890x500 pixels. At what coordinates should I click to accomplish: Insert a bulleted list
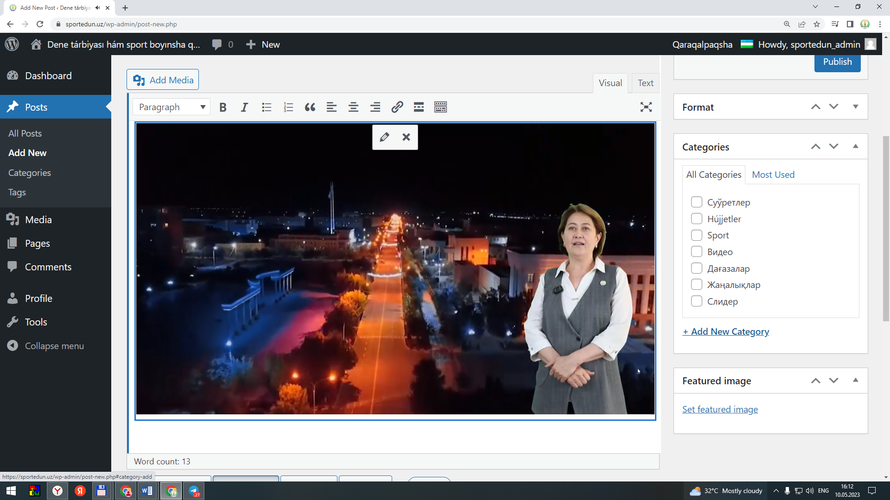pos(267,107)
